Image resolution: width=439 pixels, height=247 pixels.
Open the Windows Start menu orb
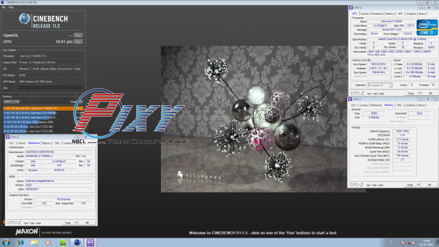(6, 242)
